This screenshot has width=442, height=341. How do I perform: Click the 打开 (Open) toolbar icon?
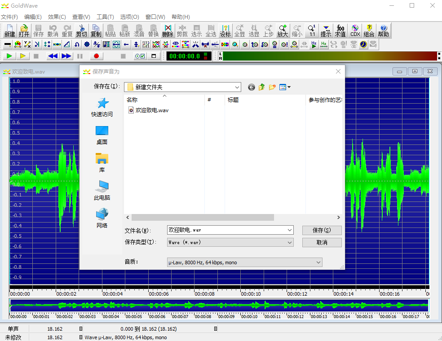24,31
